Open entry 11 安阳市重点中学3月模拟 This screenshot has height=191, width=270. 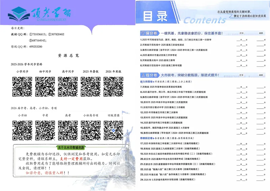pos(163,107)
